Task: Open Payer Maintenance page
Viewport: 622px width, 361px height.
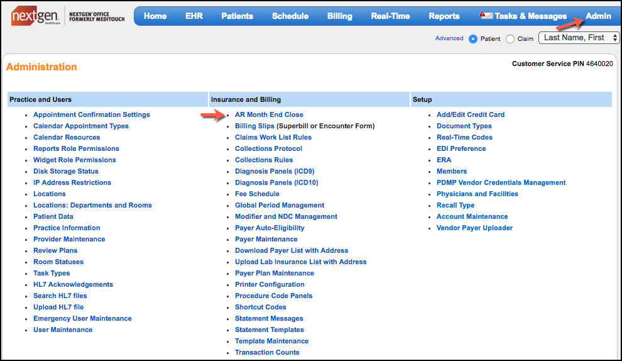Action: (x=266, y=239)
